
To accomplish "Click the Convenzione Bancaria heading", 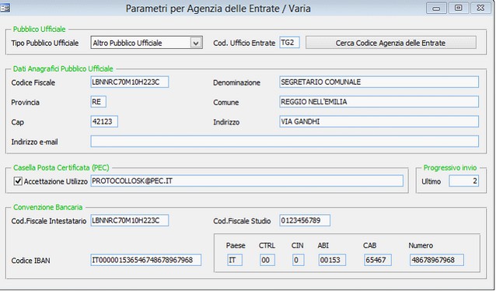I will coord(47,207).
